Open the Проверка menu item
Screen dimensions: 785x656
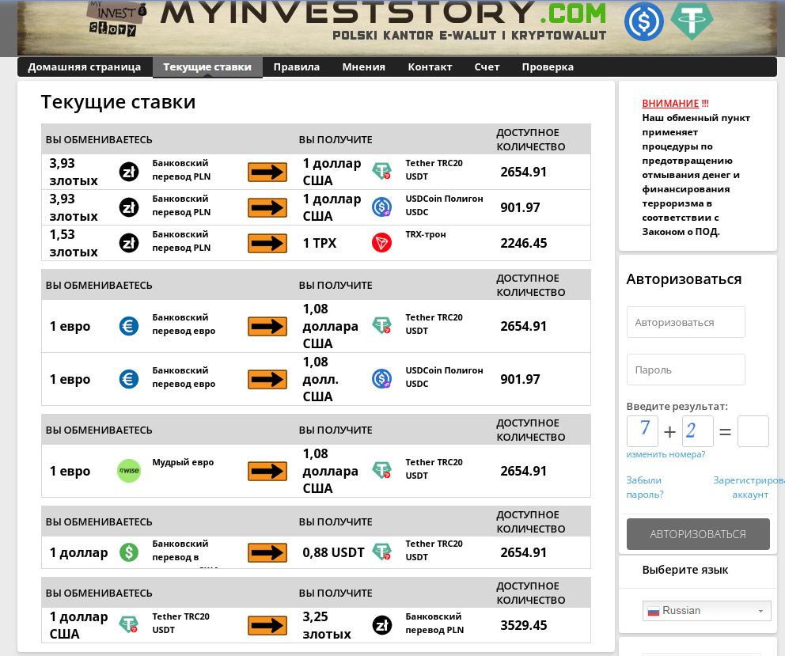[548, 67]
